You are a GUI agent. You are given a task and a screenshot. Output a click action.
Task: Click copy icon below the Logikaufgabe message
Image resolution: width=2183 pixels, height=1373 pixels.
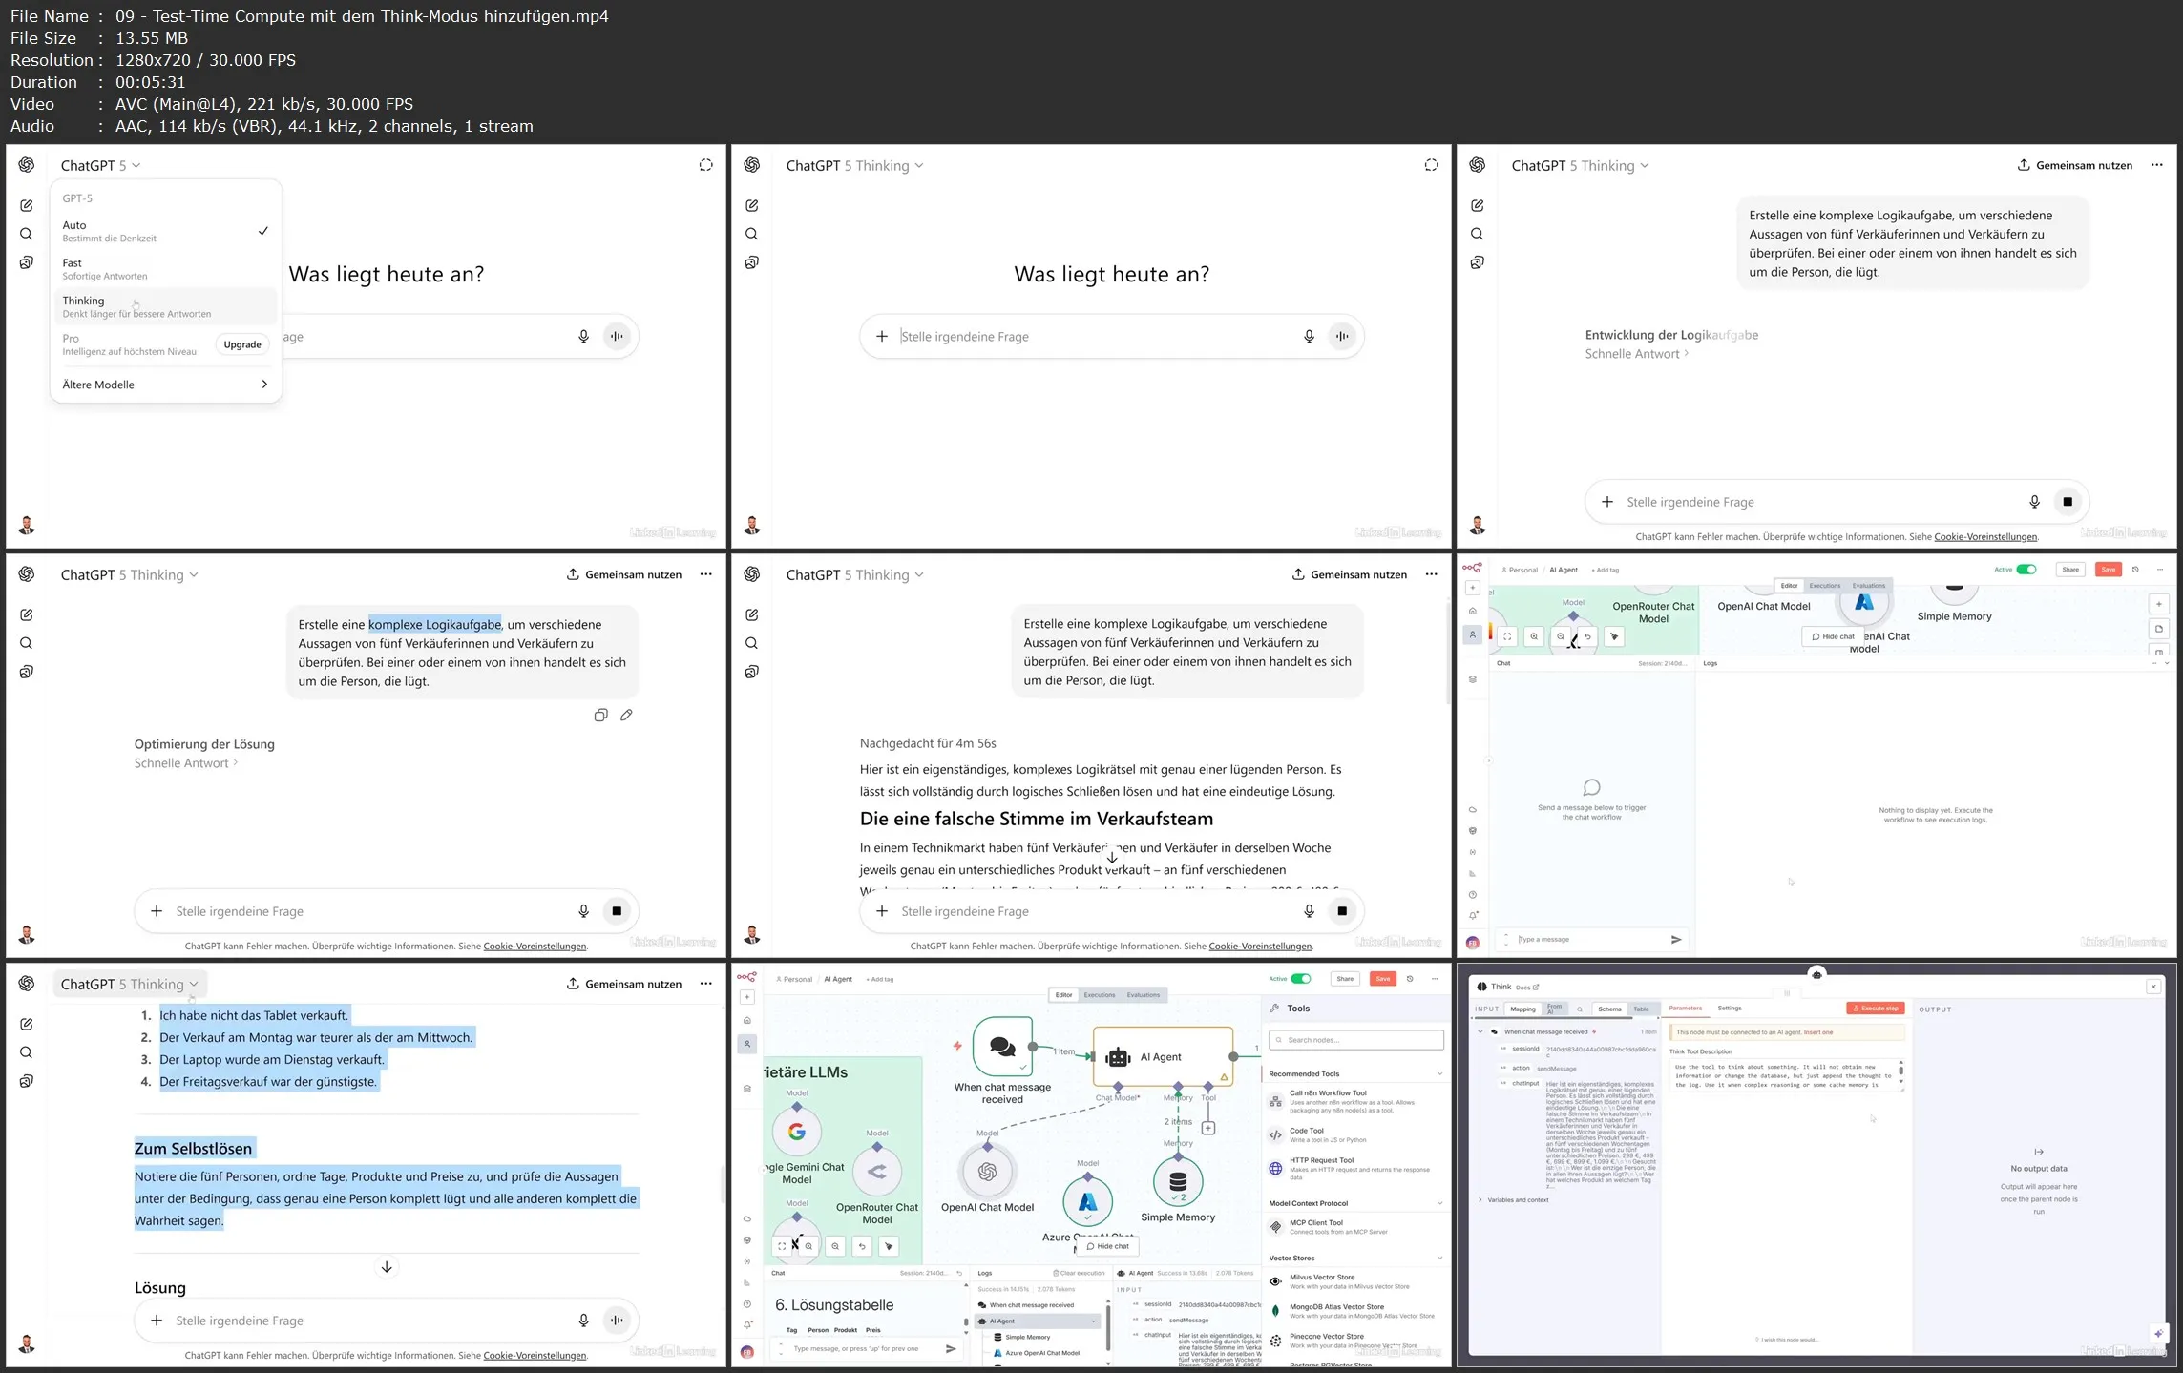(x=600, y=716)
